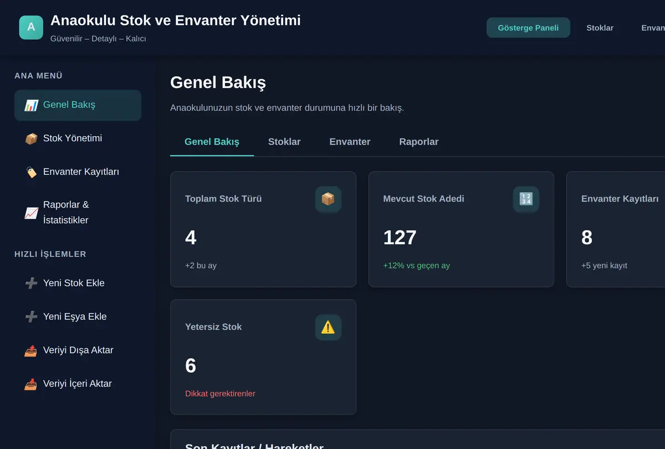The width and height of the screenshot is (665, 449).
Task: Switch to the Genel Bakış tab
Action: (212, 142)
